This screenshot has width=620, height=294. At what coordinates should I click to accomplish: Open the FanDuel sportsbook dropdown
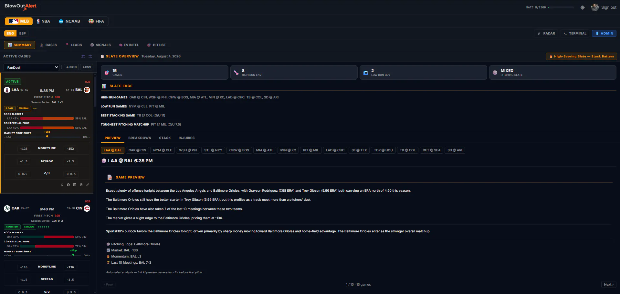coord(31,67)
